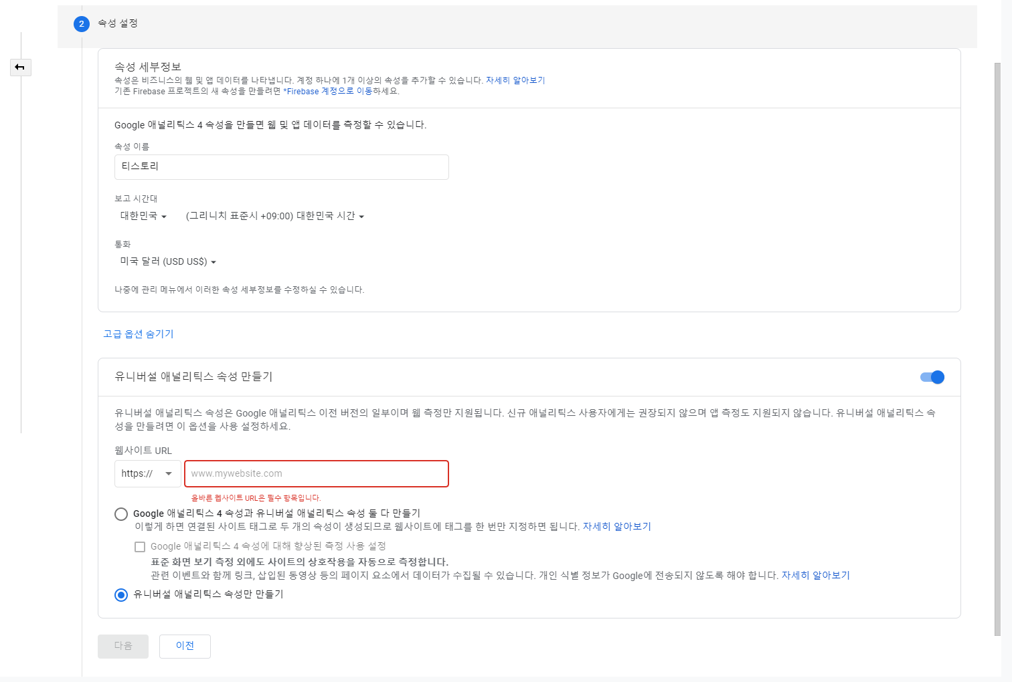Image resolution: width=1012 pixels, height=682 pixels.
Task: Open the https:// protocol dropdown
Action: click(148, 473)
